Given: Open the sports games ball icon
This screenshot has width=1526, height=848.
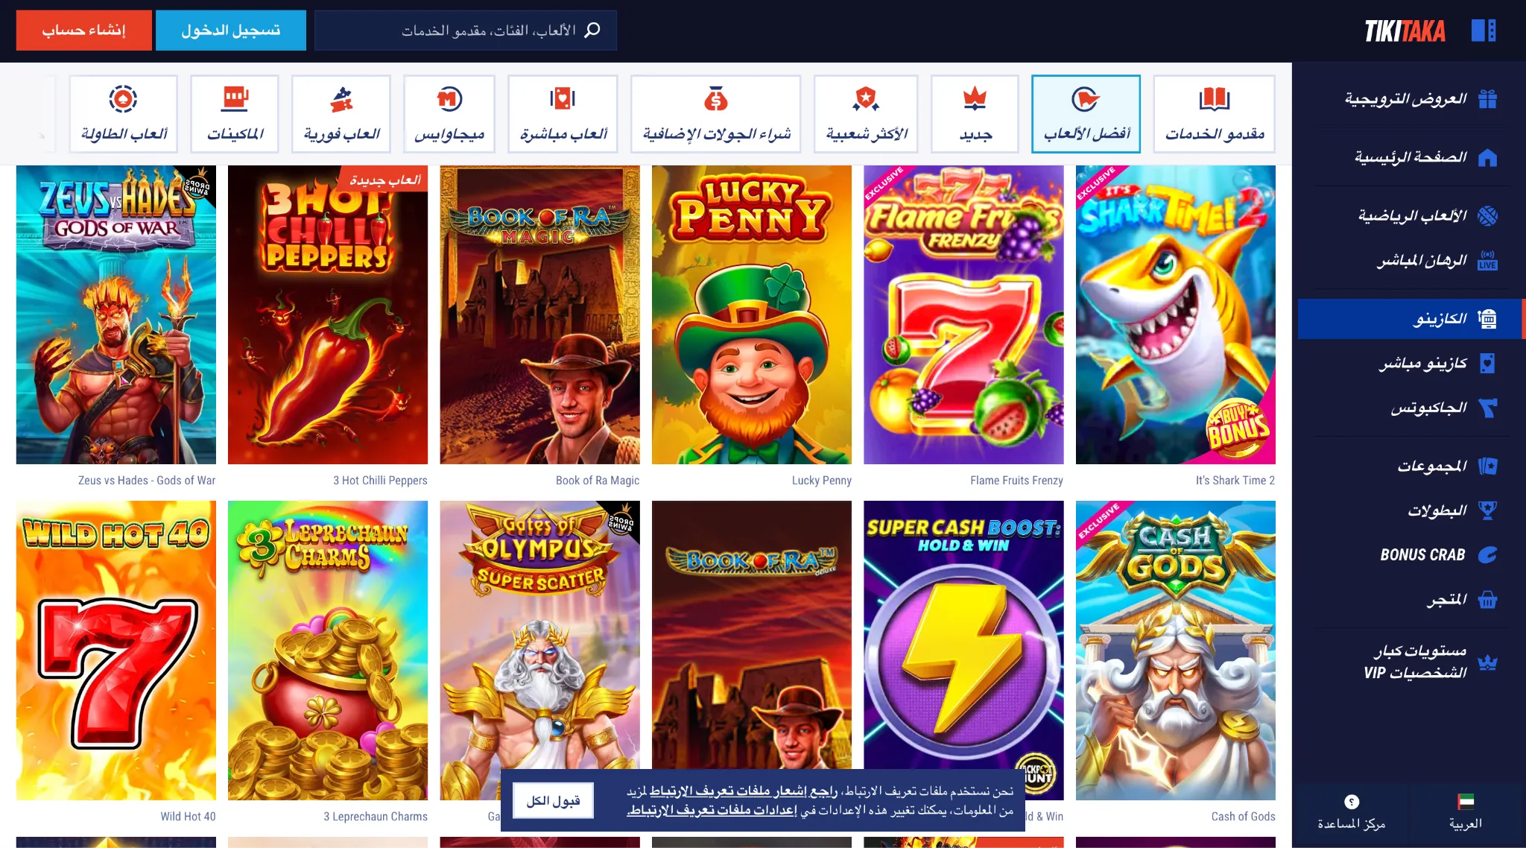Looking at the screenshot, I should click(1487, 216).
